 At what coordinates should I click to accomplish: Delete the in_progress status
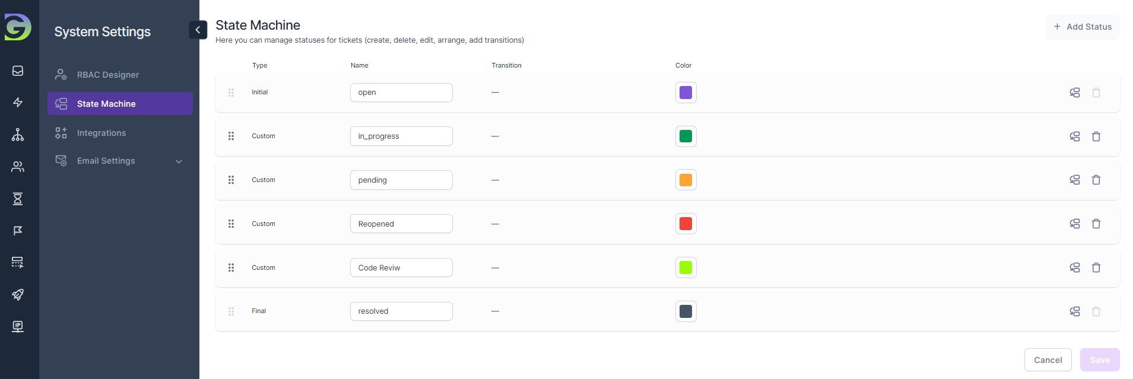pos(1096,136)
